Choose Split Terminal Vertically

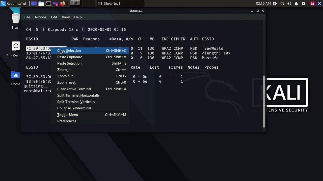tap(90, 102)
